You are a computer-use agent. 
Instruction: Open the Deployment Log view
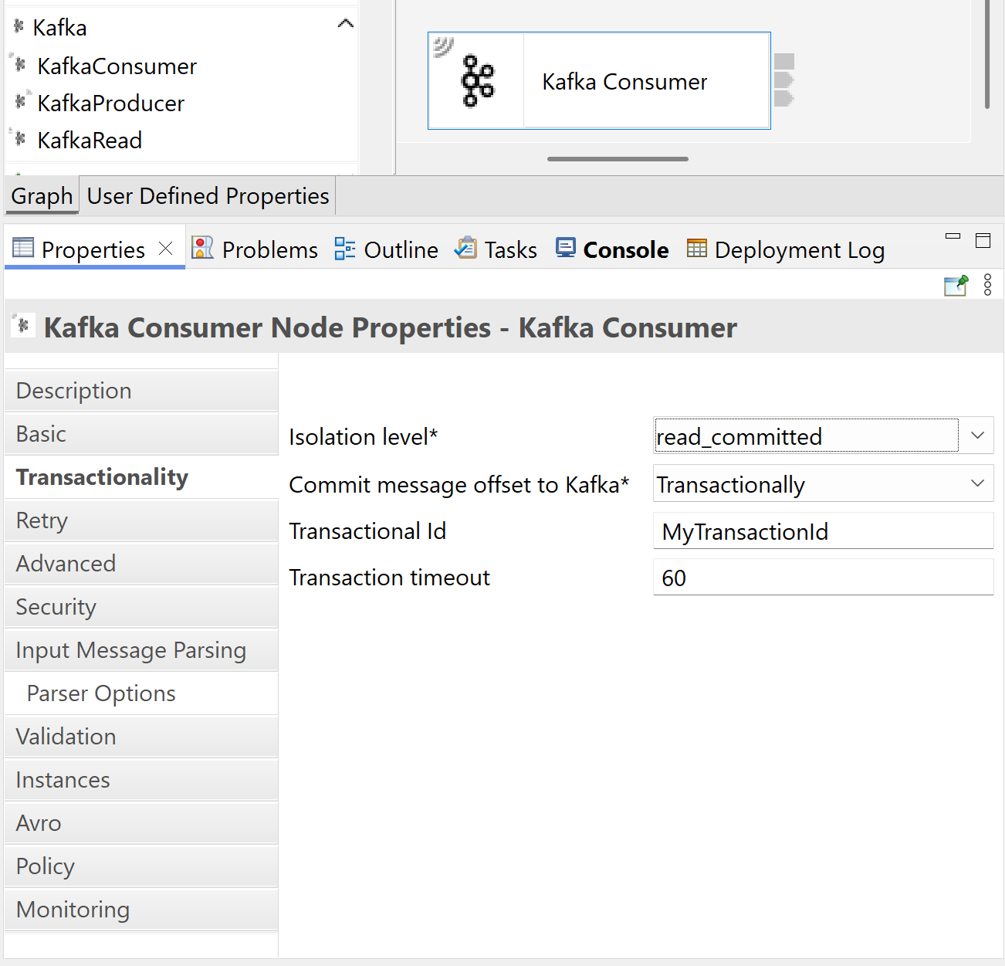[x=786, y=249]
